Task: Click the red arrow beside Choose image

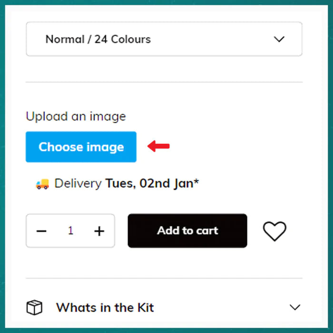Action: 158,147
